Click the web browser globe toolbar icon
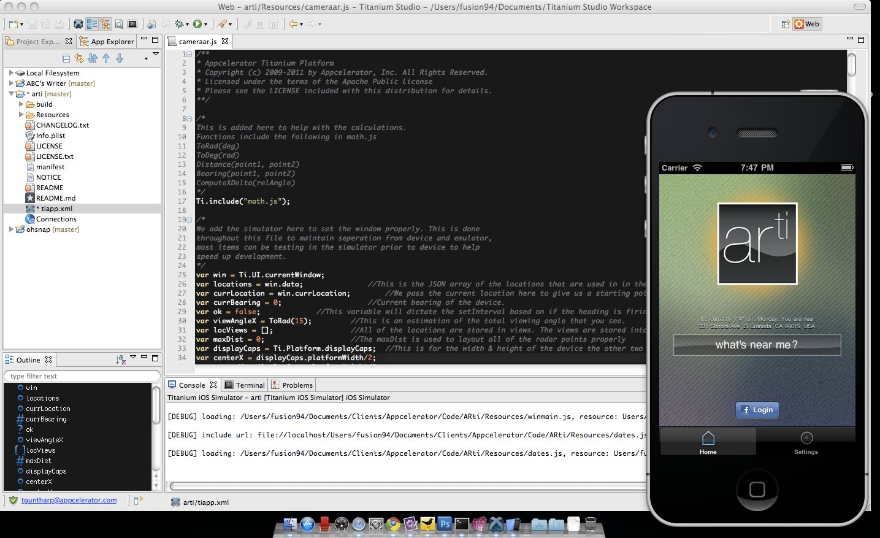The image size is (880, 538). (x=152, y=23)
